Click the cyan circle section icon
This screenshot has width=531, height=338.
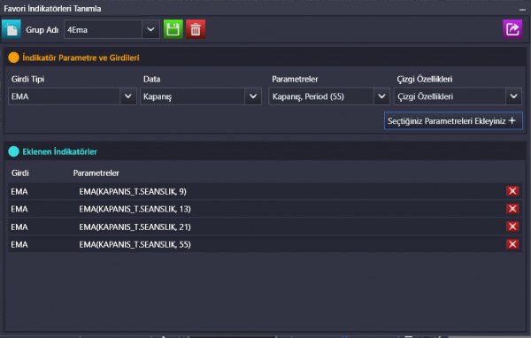point(13,151)
